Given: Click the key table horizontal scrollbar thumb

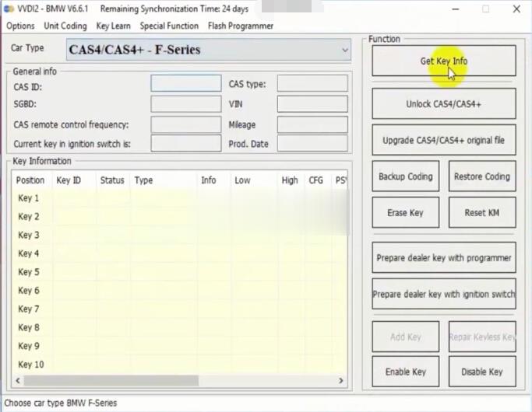Looking at the screenshot, I should pyautogui.click(x=111, y=380).
